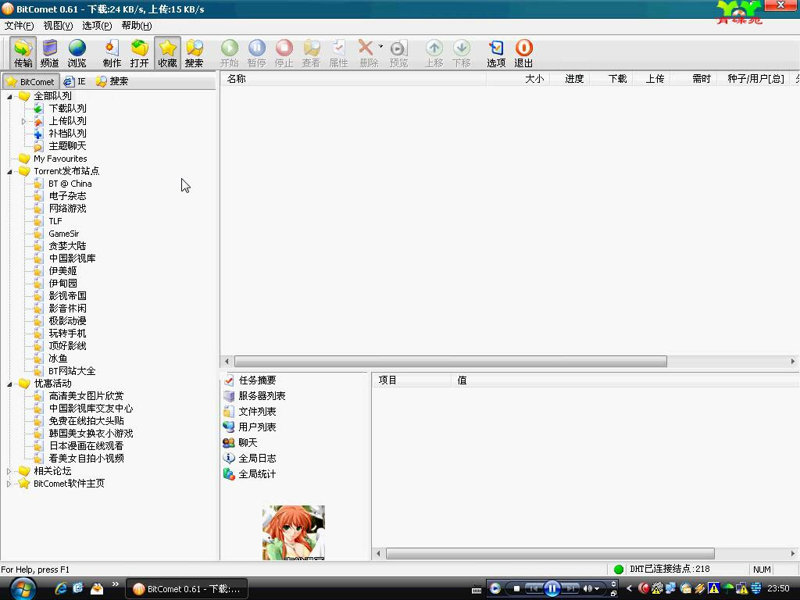800x600 pixels.
Task: Collapse the 全部队列 tree node
Action: 9,96
